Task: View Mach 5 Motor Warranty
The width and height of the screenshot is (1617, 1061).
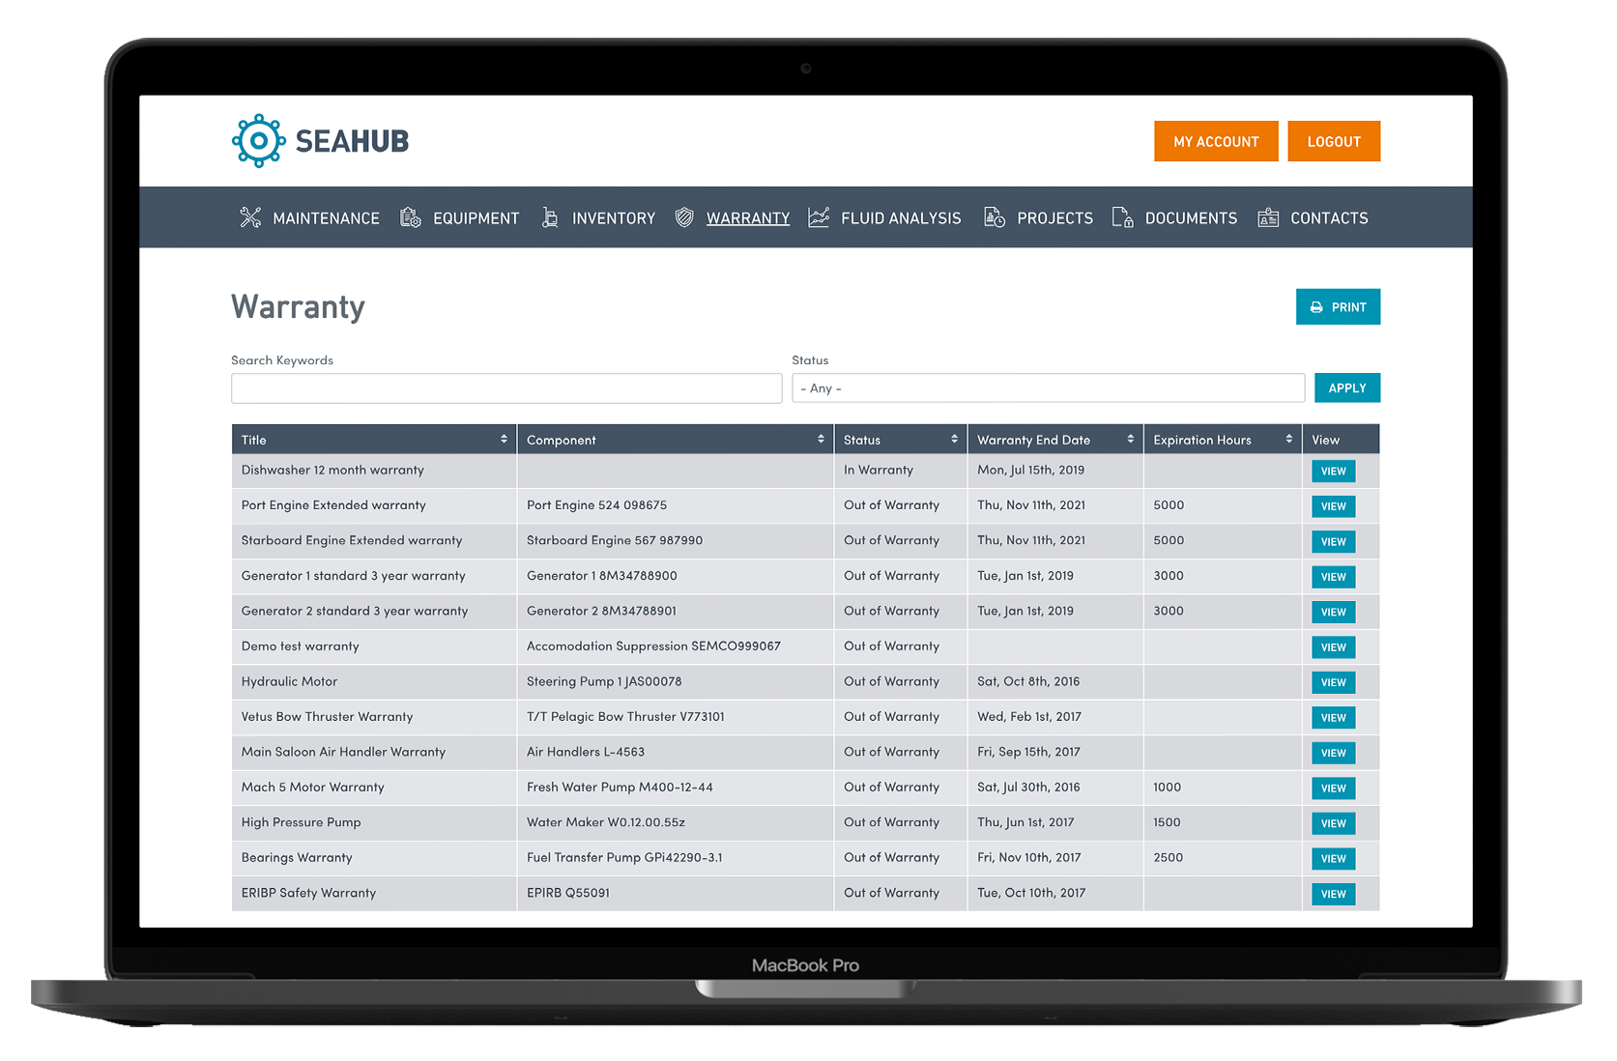Action: [1333, 789]
